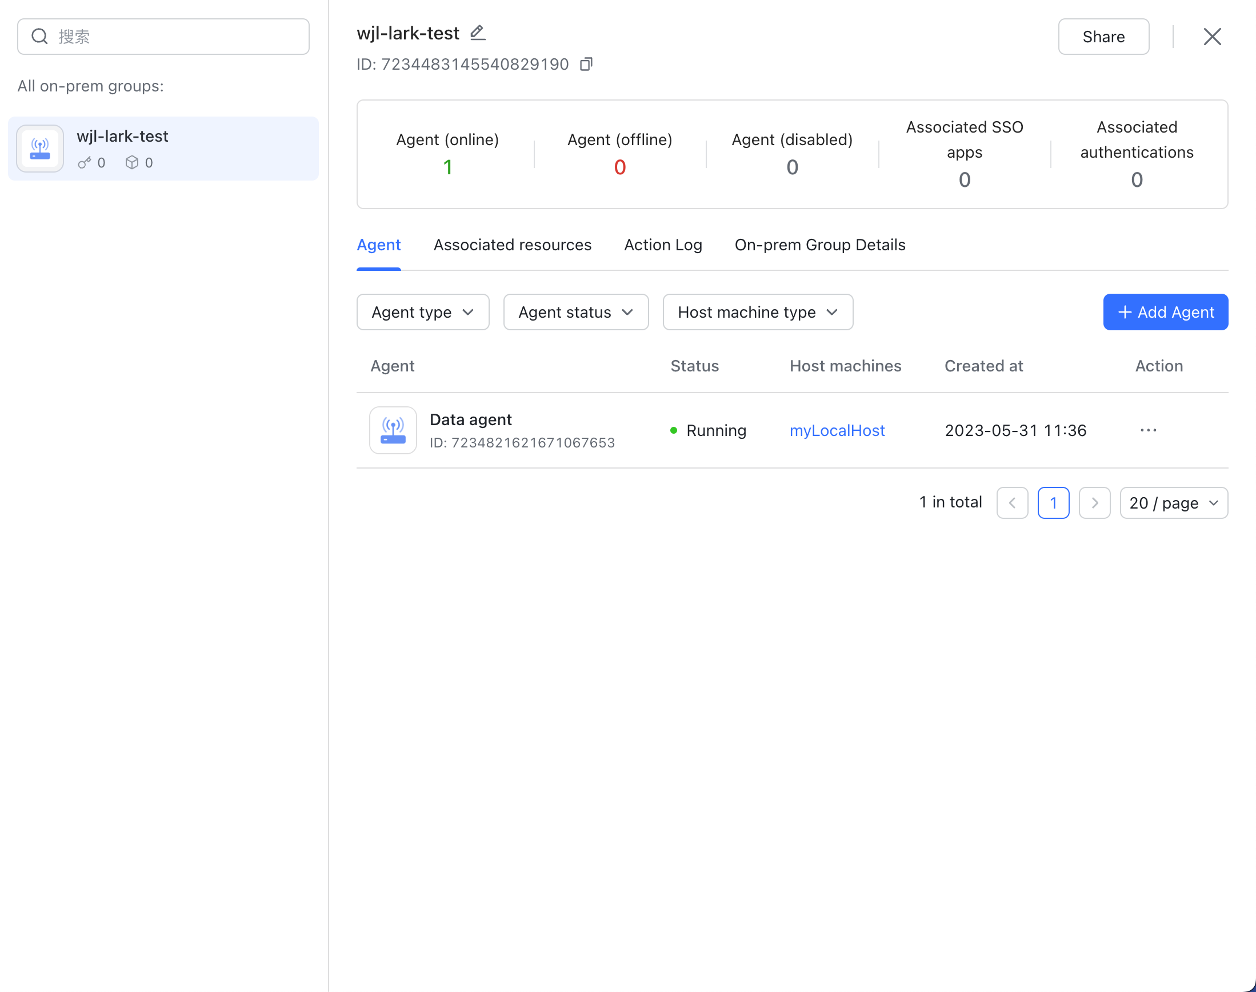Open the Agent type dropdown

coord(423,313)
